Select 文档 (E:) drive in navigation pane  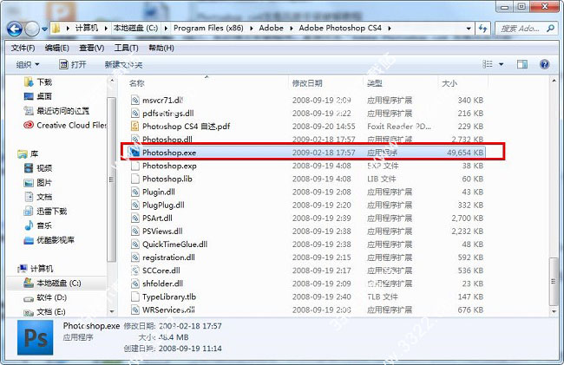click(x=44, y=312)
